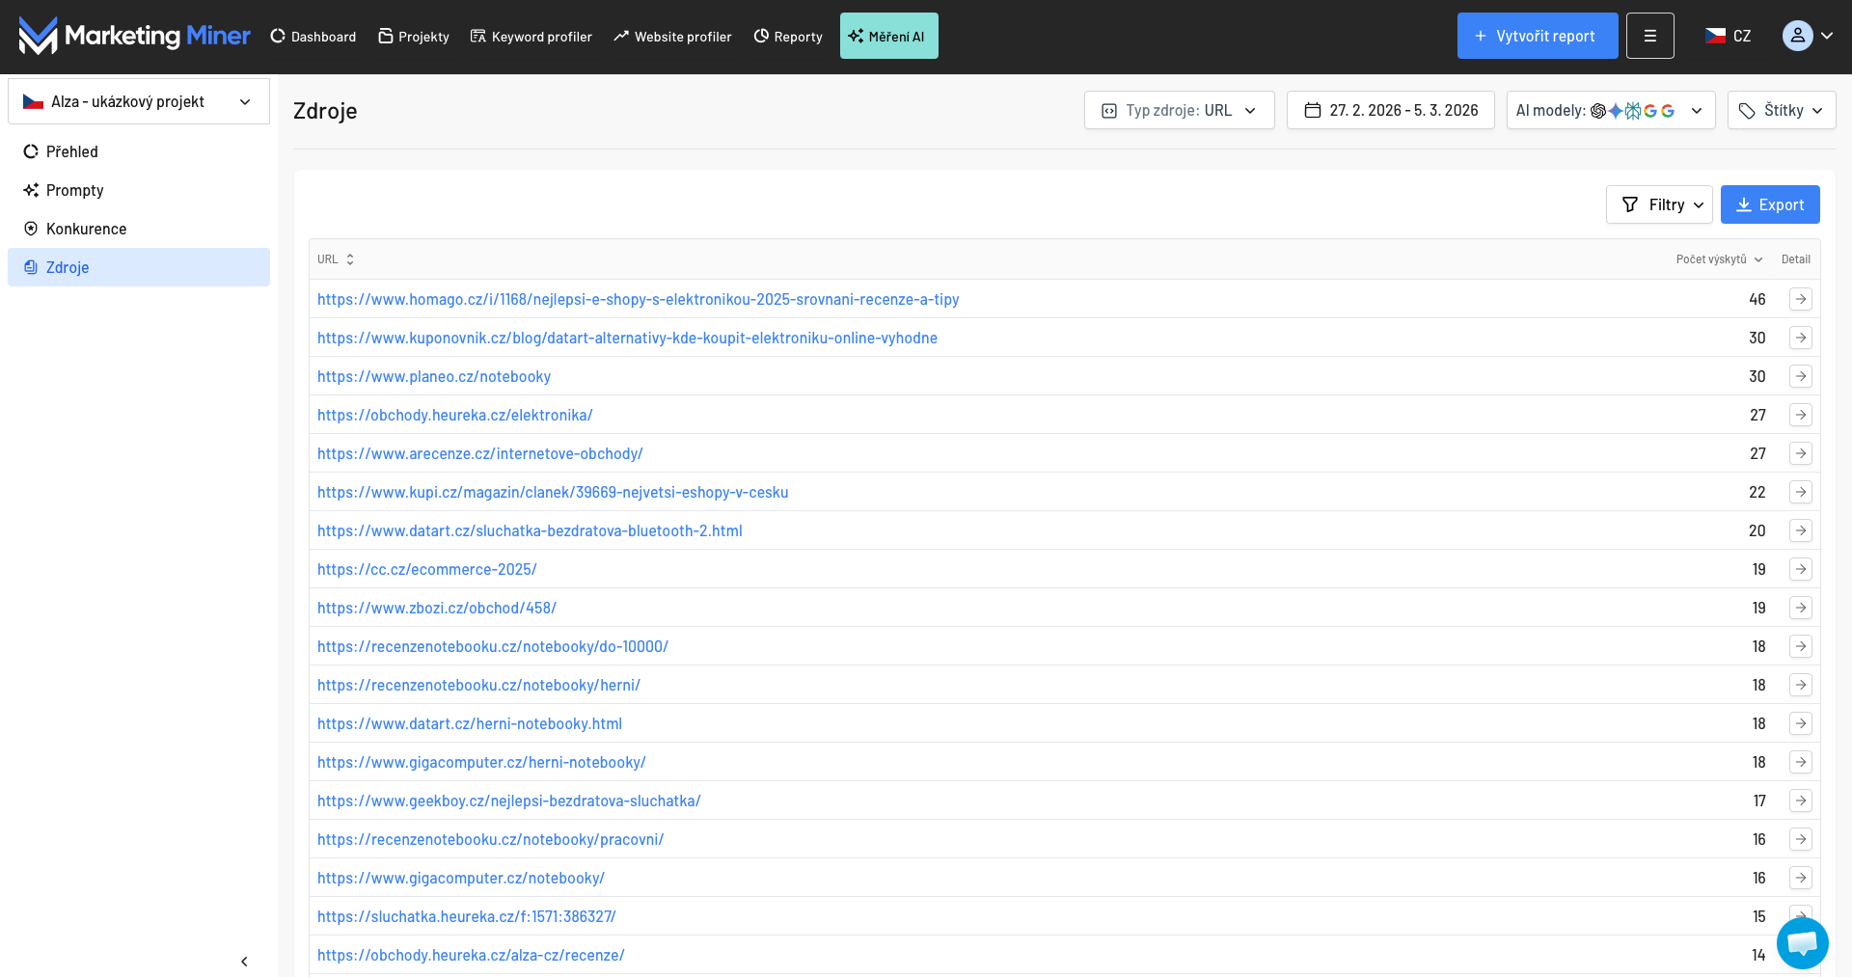Open detail arrow for geekboy.cz row

(1800, 801)
